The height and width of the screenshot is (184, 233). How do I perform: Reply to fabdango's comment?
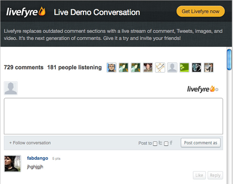point(215,175)
